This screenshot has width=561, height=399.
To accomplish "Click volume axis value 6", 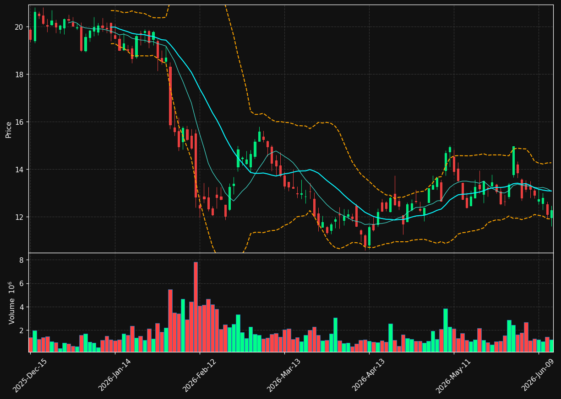I will pos(21,284).
